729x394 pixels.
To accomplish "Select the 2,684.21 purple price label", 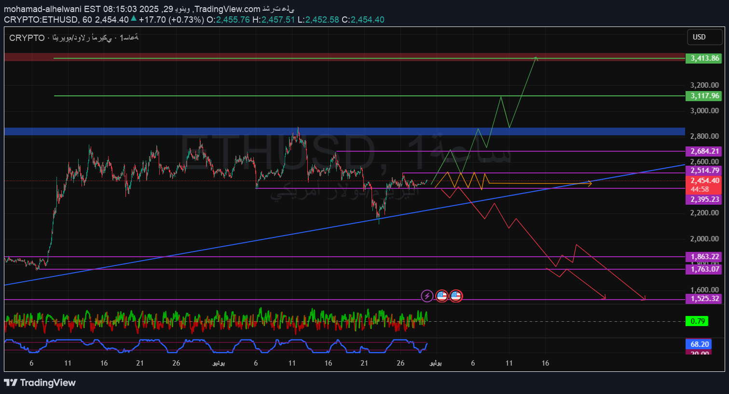I will click(704, 151).
